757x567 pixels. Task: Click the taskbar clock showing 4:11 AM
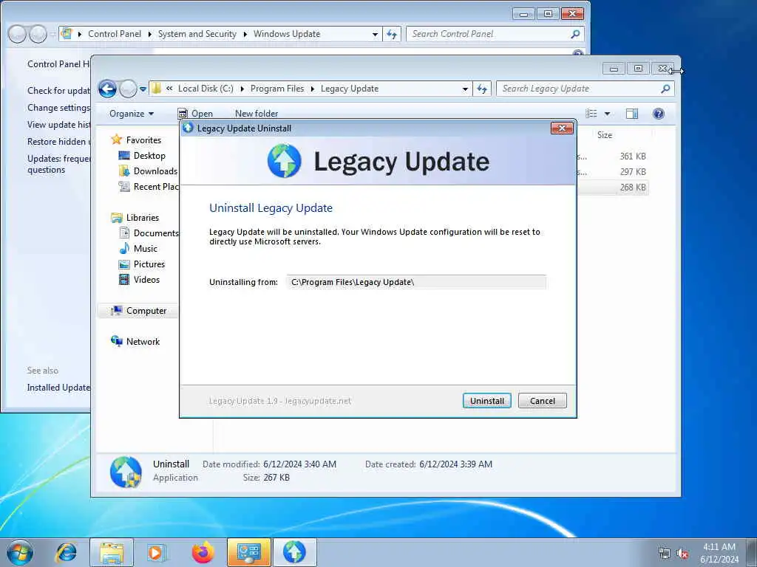719,553
